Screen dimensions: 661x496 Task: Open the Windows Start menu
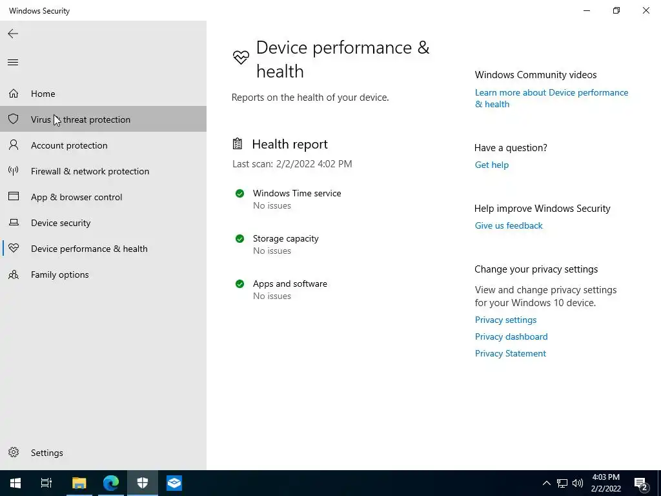[x=15, y=483]
